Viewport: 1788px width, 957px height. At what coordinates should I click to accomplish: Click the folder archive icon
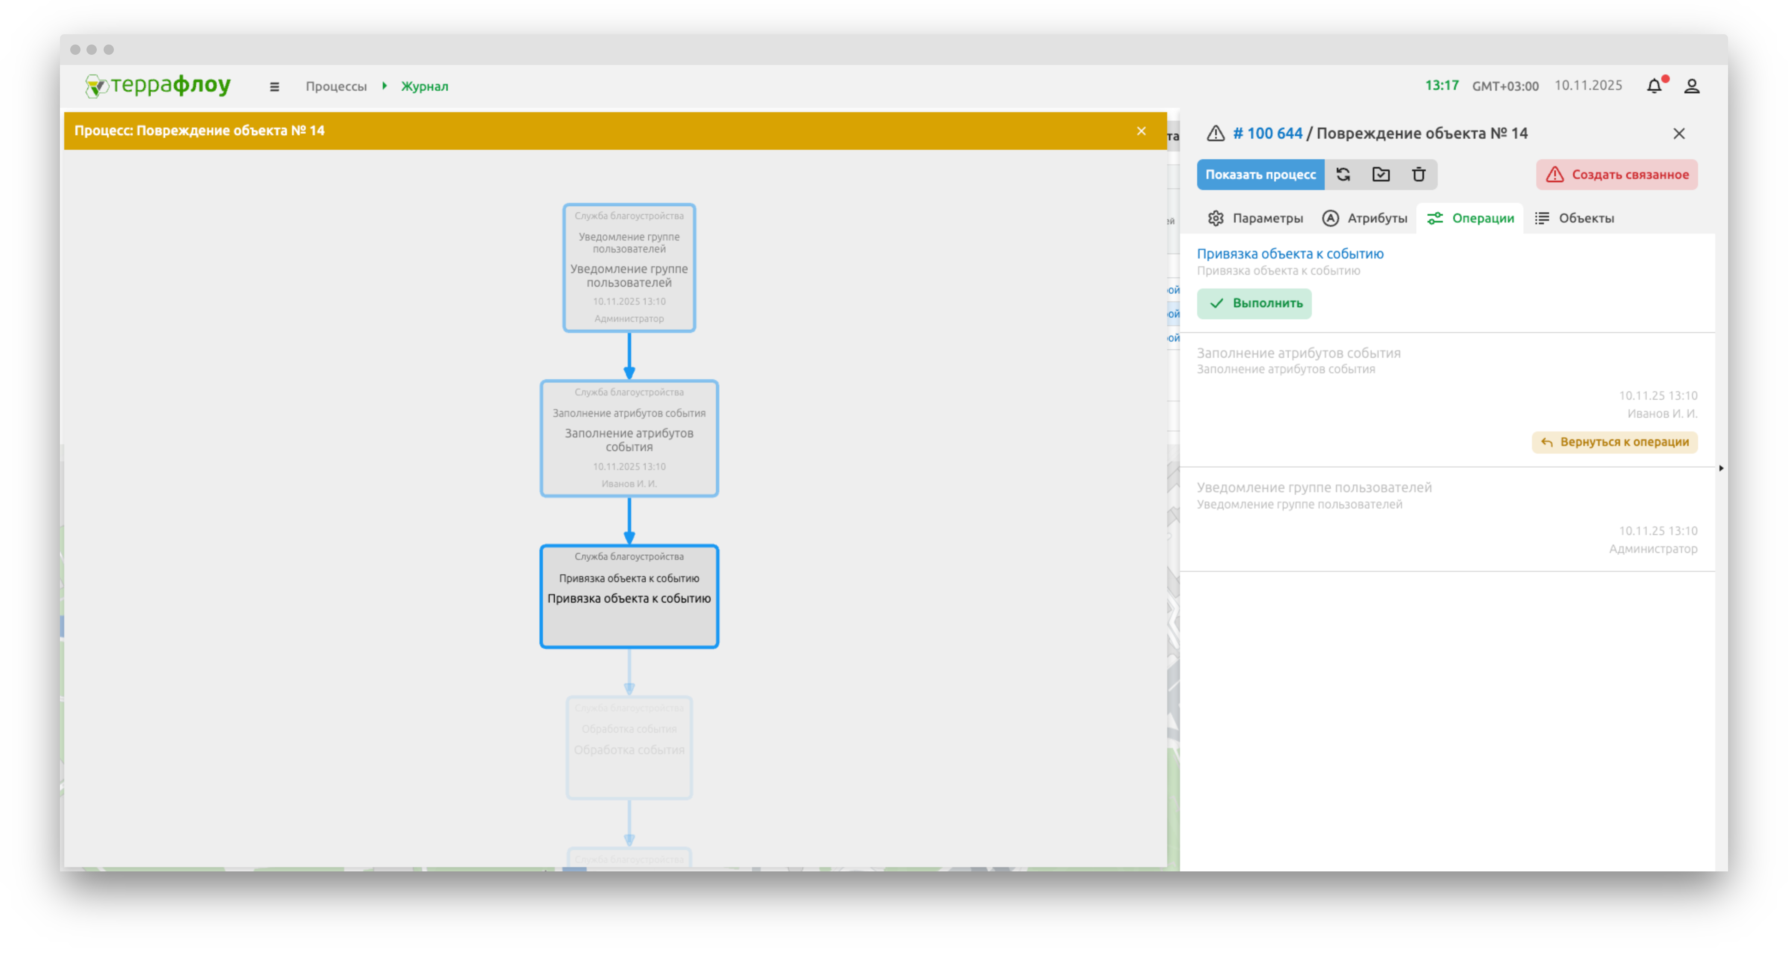point(1380,174)
